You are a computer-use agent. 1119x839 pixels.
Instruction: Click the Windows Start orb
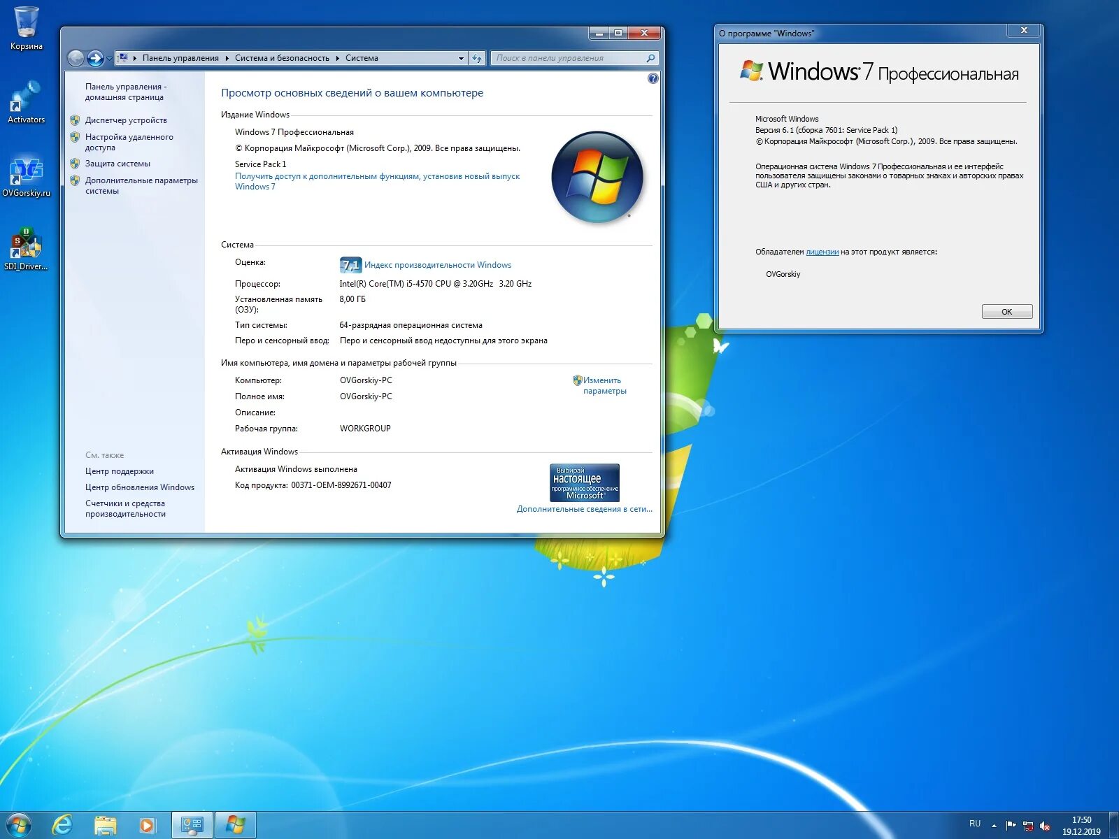(x=18, y=825)
